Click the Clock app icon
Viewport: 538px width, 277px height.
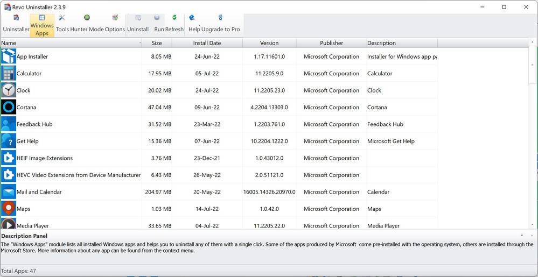pos(8,90)
